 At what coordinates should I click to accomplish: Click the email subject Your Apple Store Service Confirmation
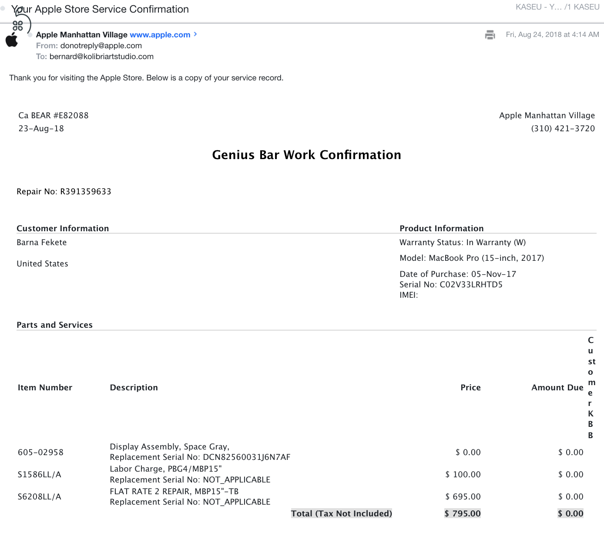tap(100, 9)
